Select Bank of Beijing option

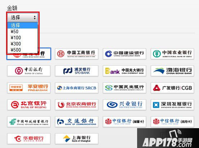[29, 105]
